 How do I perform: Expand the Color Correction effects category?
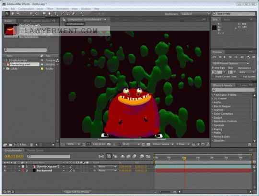212,114
